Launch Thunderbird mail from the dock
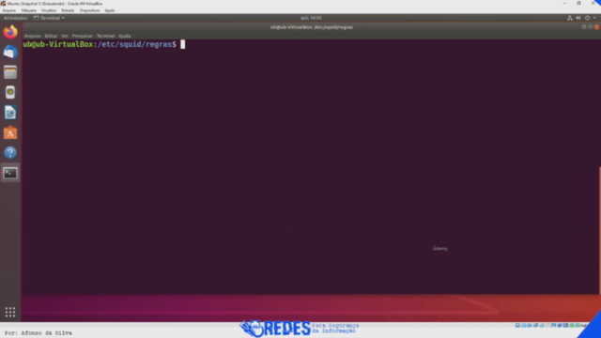Viewport: 601px width, 338px height. coord(10,53)
